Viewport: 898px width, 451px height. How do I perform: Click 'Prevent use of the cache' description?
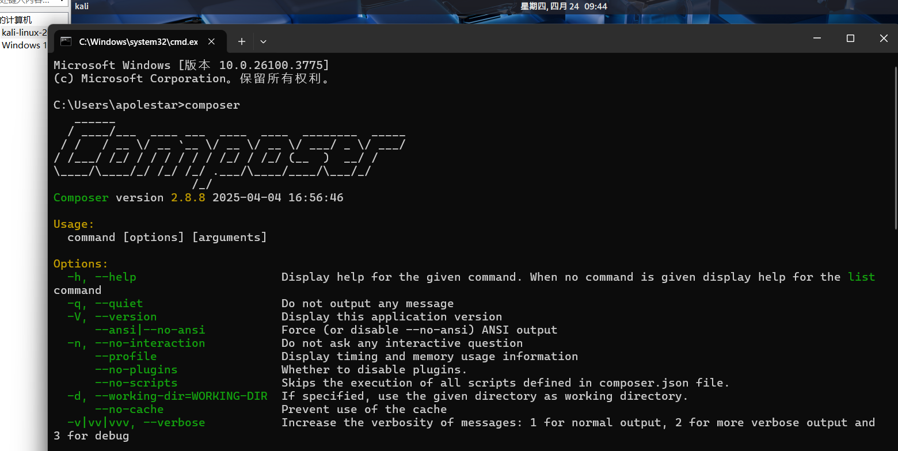coord(364,410)
